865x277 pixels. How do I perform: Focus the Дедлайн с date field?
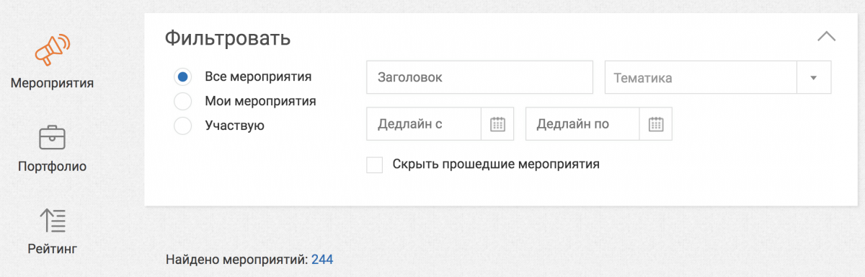(424, 124)
